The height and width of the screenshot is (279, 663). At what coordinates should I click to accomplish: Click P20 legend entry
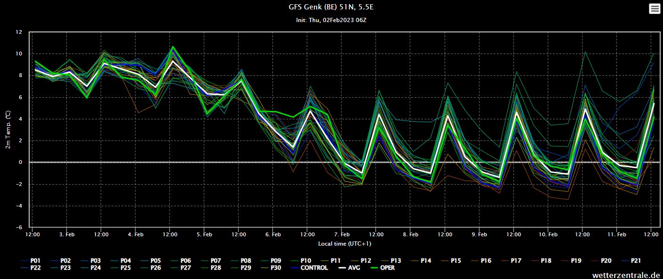point(601,260)
